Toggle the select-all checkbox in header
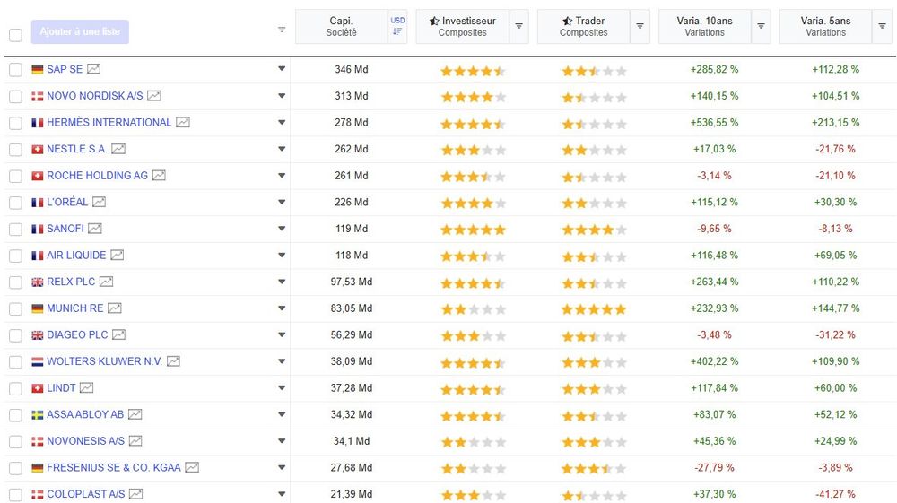Viewport: 897px width, 503px height. pyautogui.click(x=15, y=35)
